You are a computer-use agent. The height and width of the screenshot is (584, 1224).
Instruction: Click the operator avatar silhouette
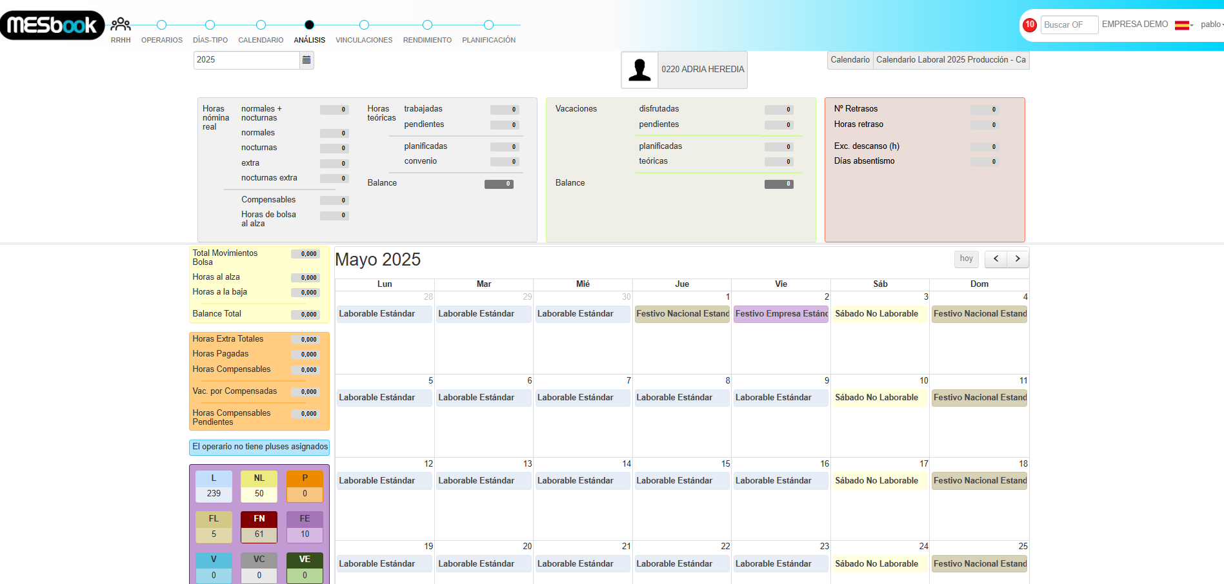(x=639, y=70)
